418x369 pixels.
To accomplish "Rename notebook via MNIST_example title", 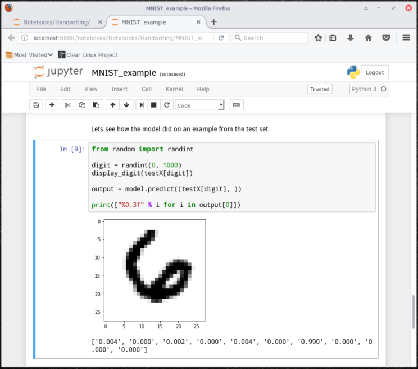I will click(124, 73).
